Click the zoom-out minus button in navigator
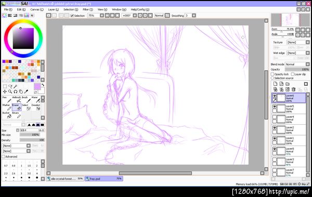312x197 pixels. 297,30
